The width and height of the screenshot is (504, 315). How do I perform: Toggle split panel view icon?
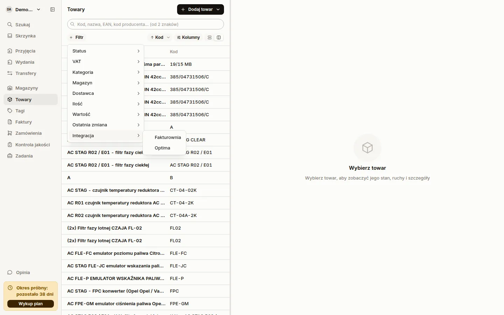pyautogui.click(x=219, y=37)
